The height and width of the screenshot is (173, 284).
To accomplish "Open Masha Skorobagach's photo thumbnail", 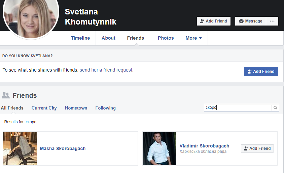I will coord(20,148).
